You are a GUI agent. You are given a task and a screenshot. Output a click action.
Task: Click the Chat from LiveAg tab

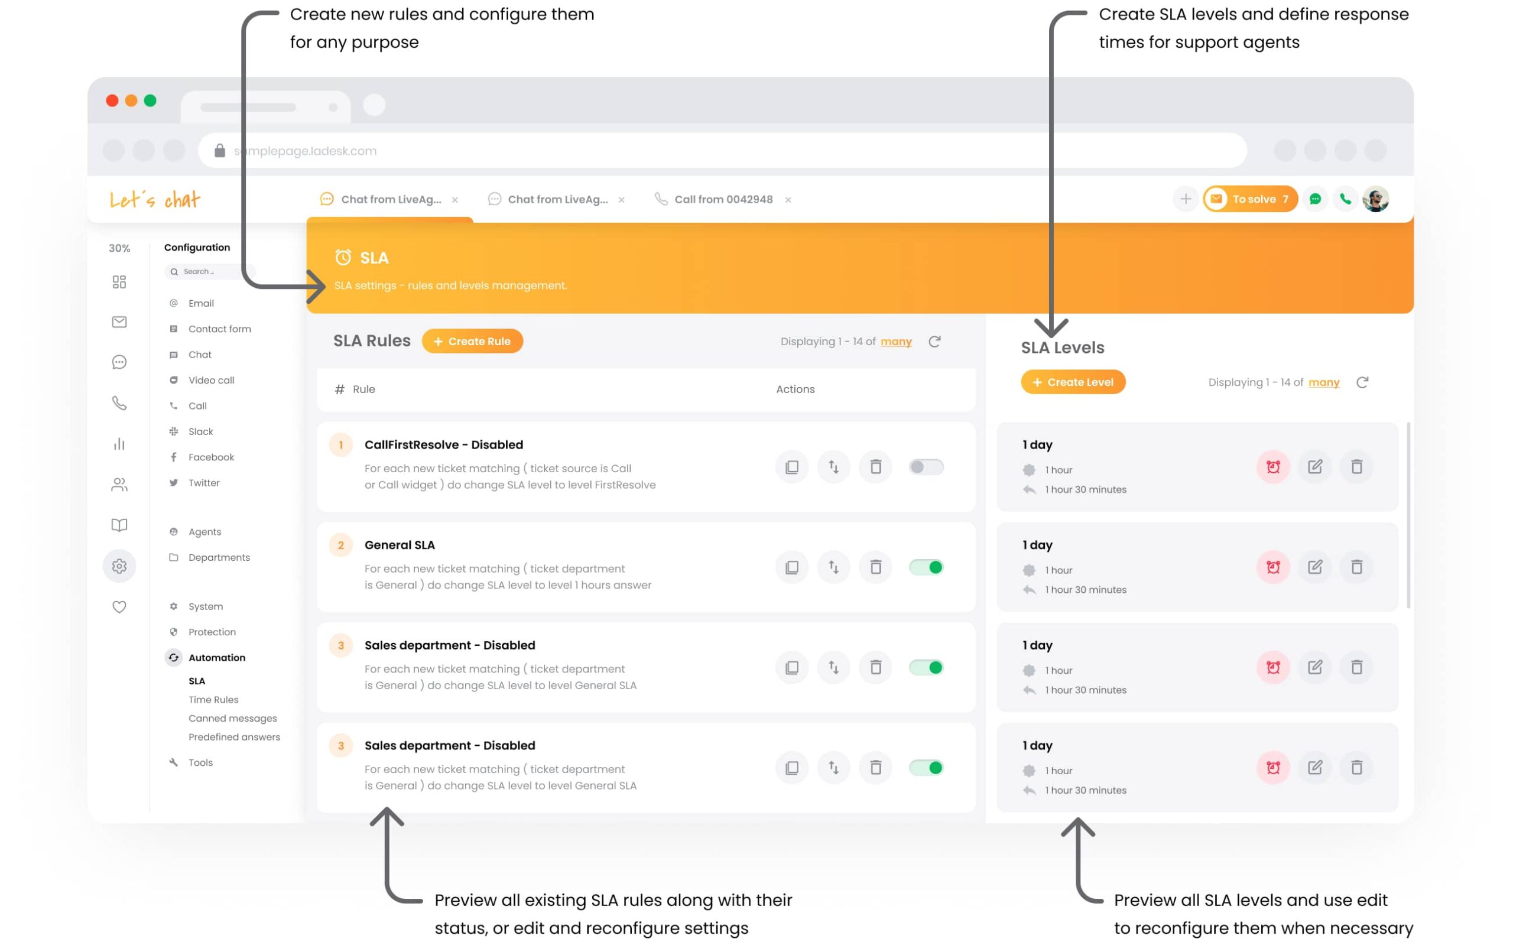(388, 199)
